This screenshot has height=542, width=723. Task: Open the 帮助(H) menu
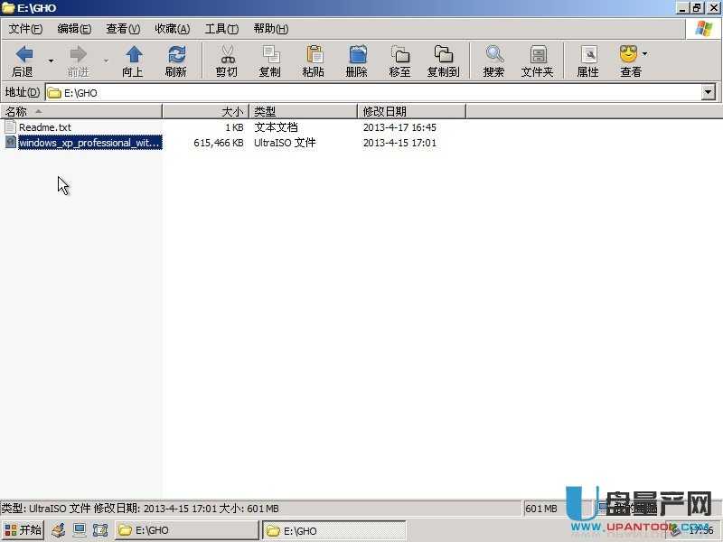point(270,29)
